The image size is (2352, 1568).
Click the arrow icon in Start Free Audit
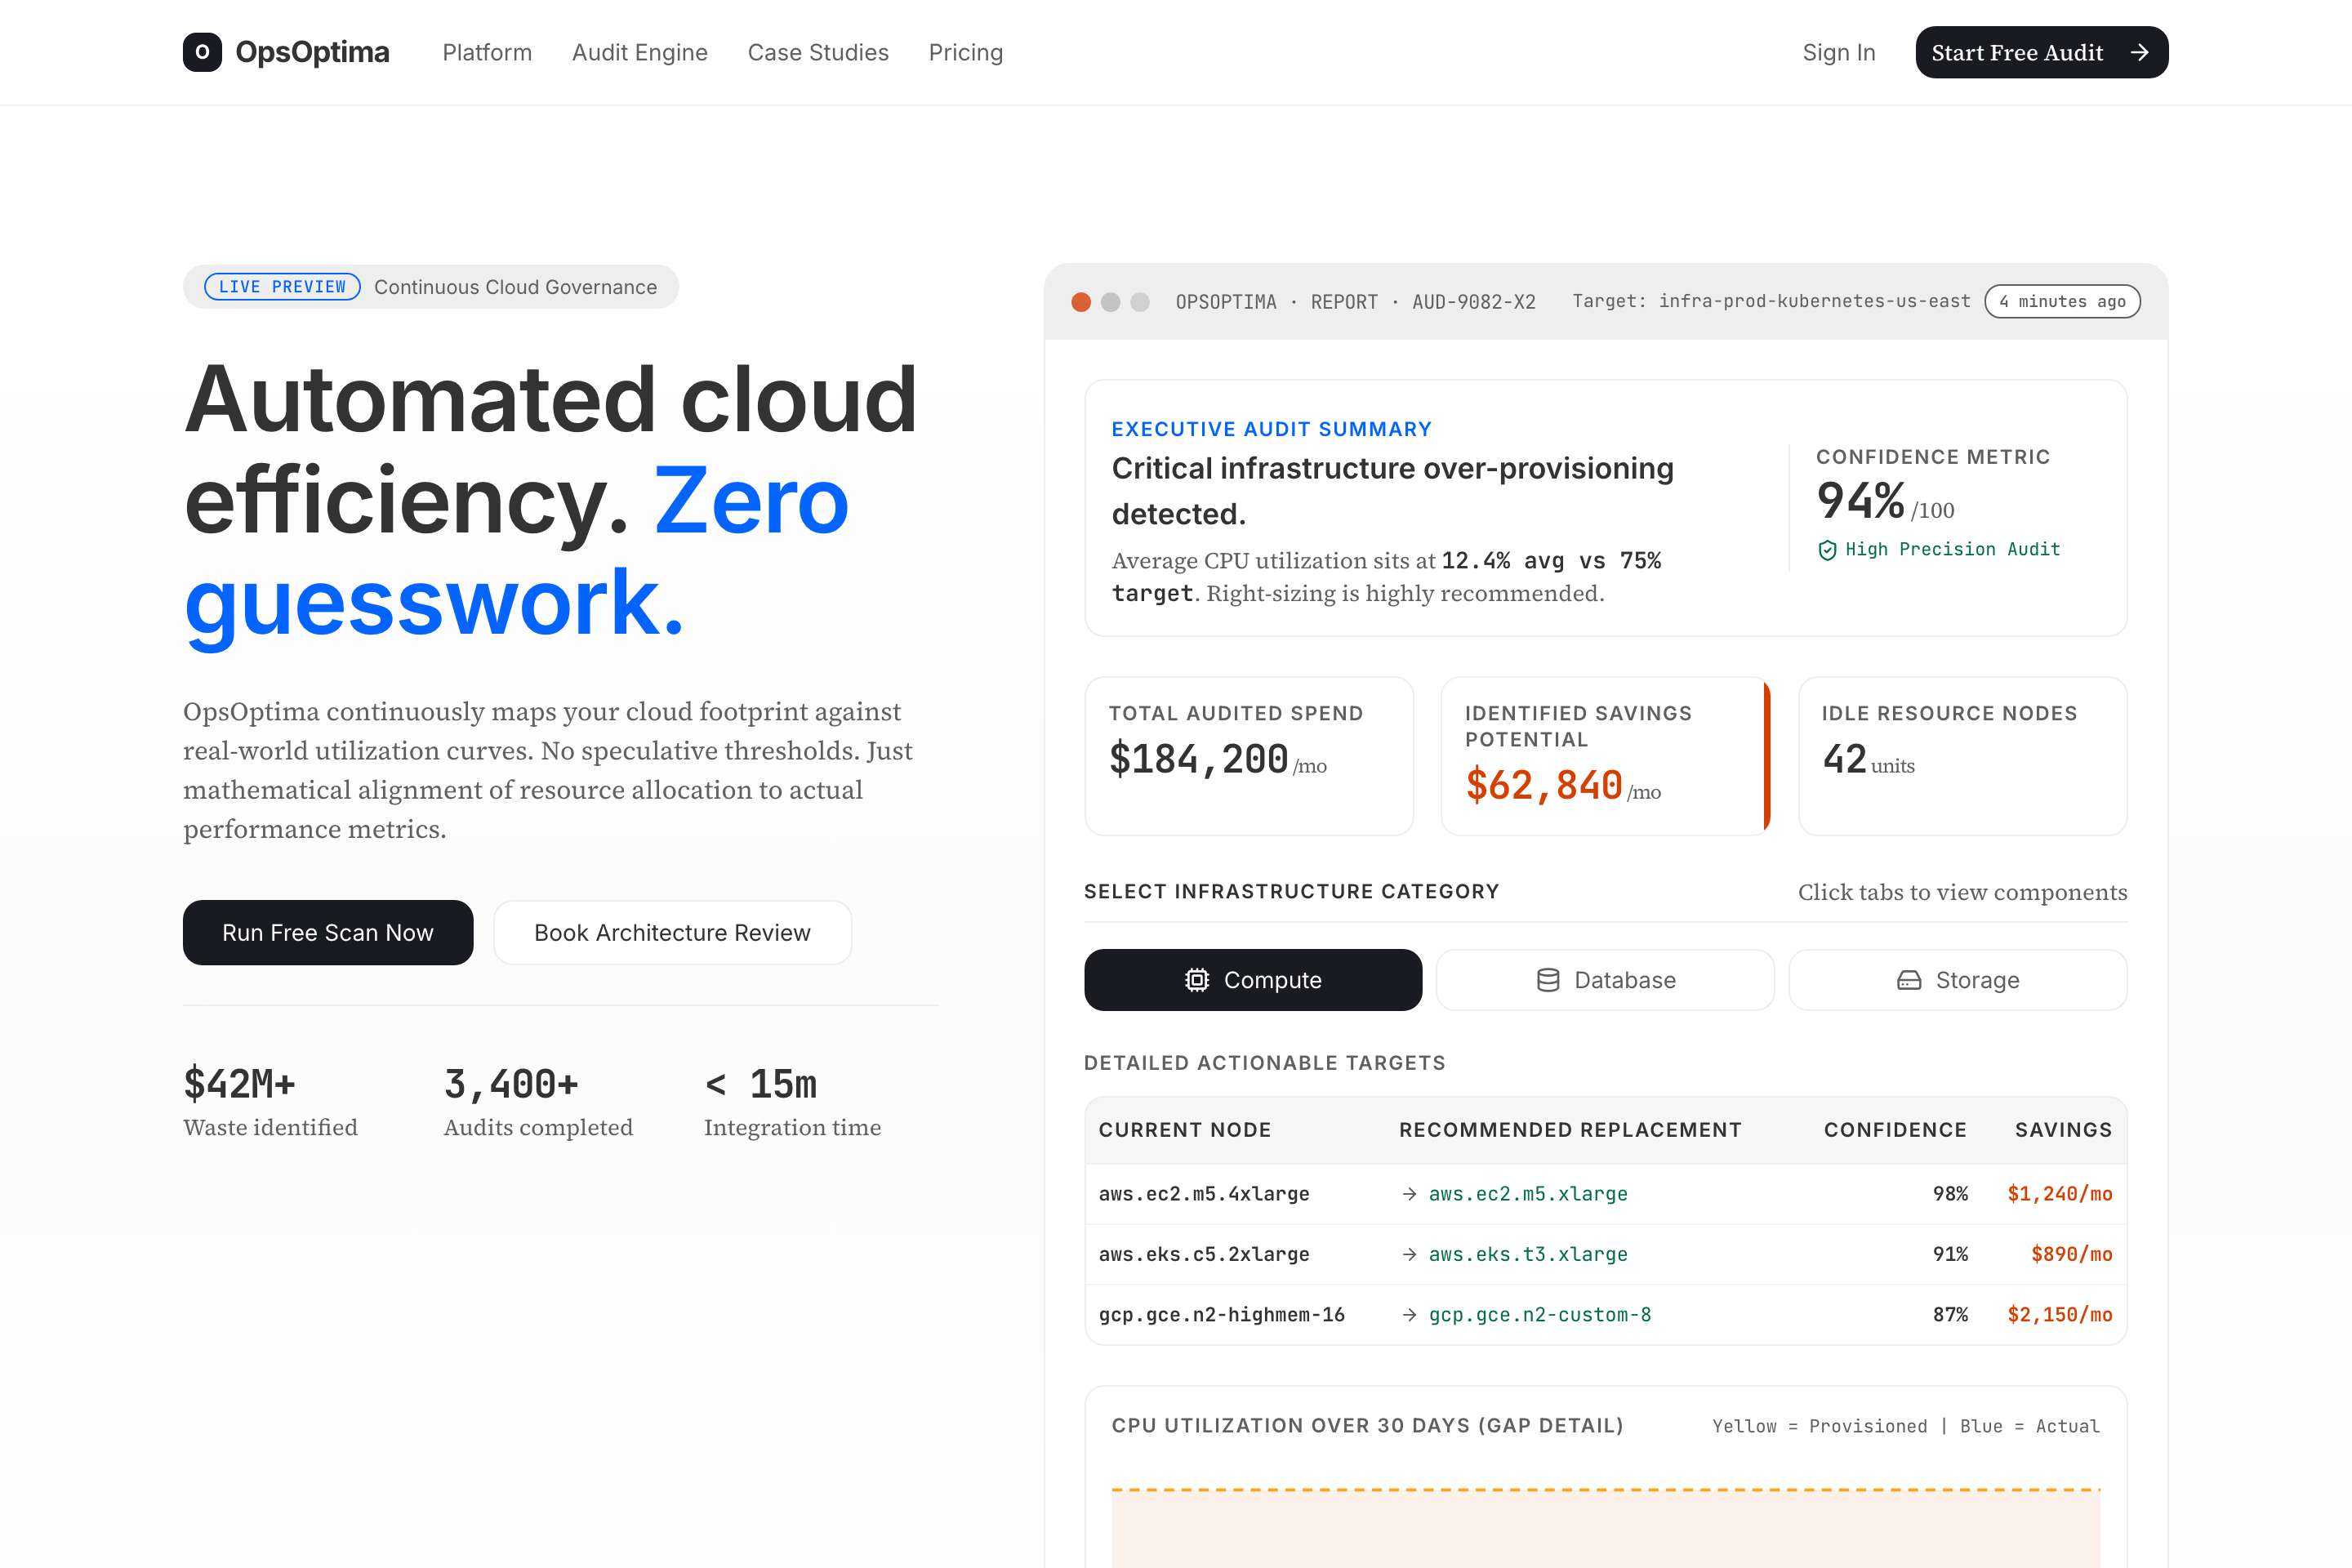(2139, 52)
